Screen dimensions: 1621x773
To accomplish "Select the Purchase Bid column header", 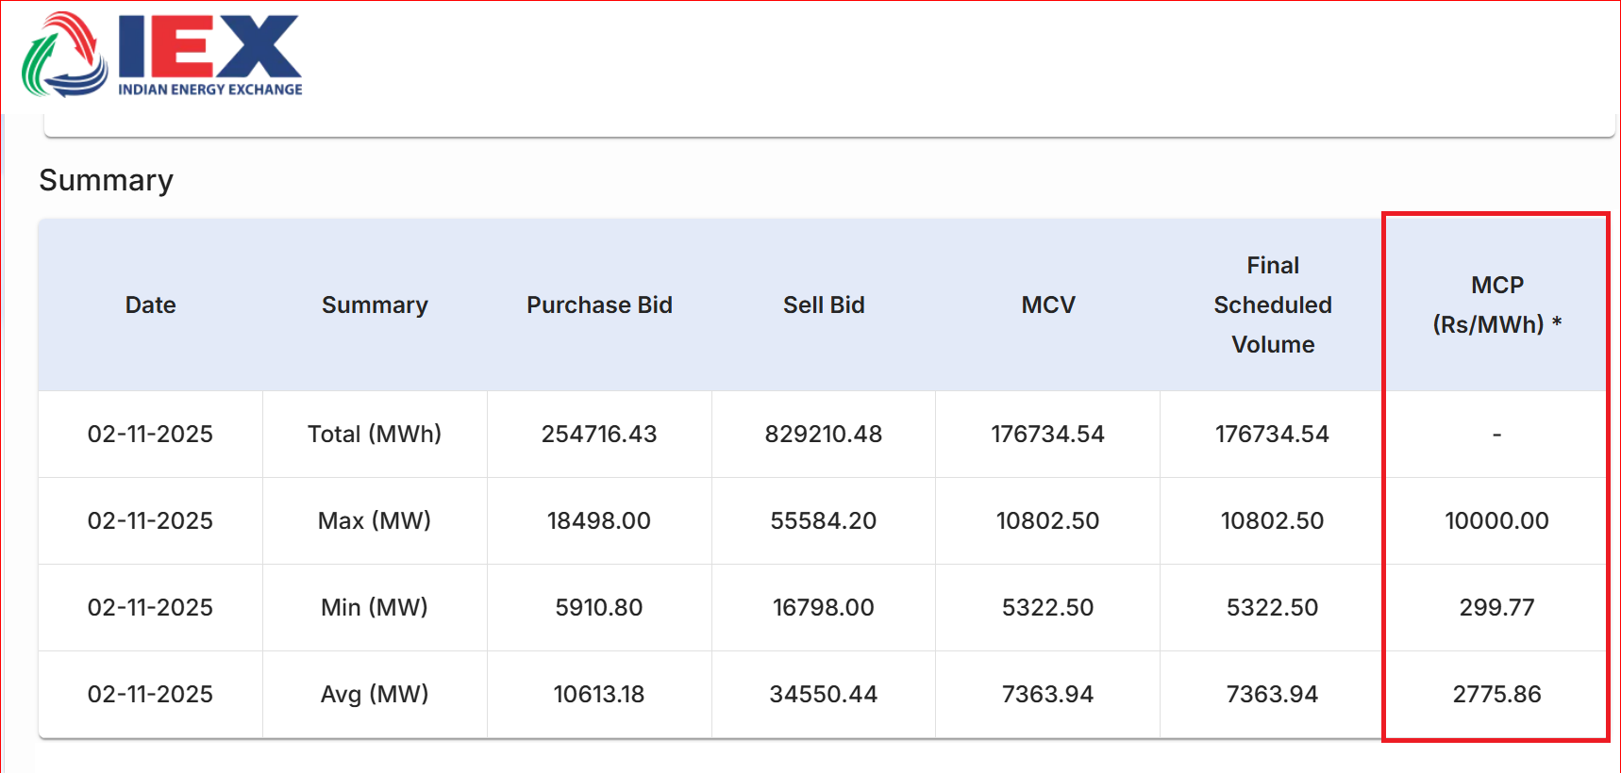I will (x=599, y=304).
